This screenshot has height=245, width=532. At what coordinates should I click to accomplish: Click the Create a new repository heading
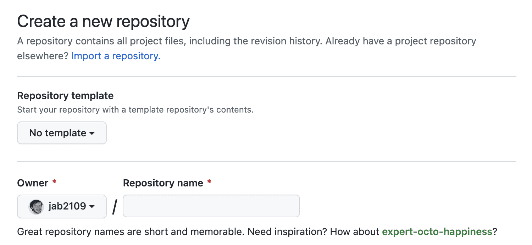tap(103, 21)
